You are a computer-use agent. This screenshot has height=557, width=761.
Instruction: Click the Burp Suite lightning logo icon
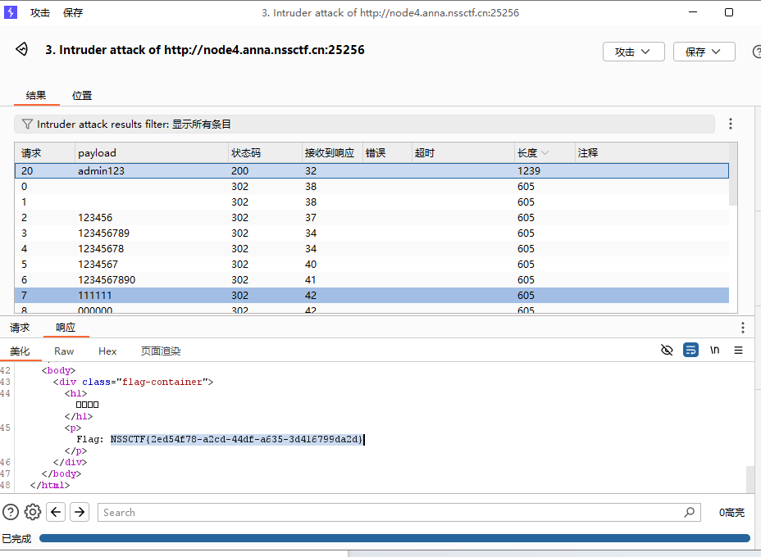10,12
